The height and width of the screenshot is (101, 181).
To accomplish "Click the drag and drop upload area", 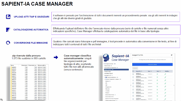I will [152, 60].
